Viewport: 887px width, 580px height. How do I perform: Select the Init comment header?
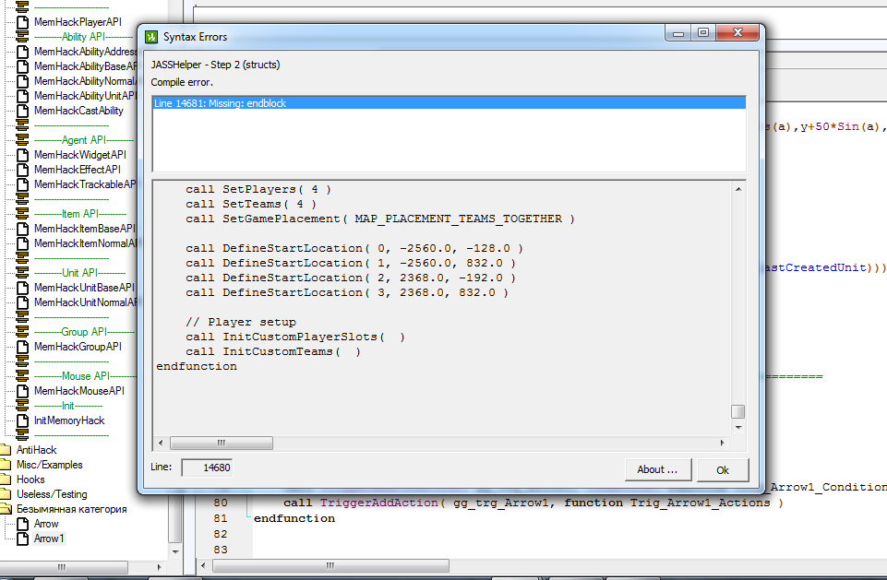(x=68, y=406)
